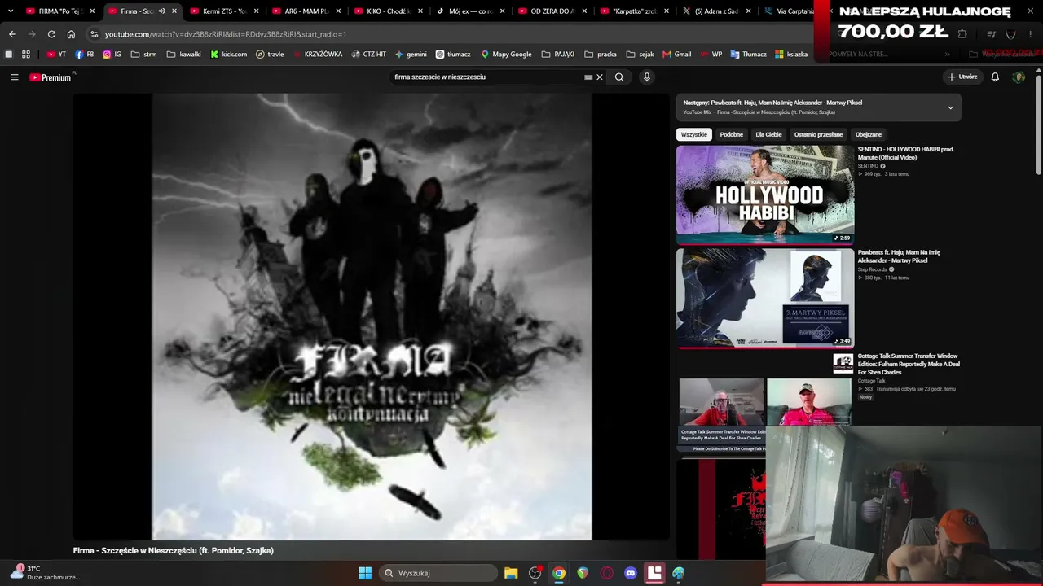
Task: Visit the Step Records channel link
Action: (x=872, y=269)
